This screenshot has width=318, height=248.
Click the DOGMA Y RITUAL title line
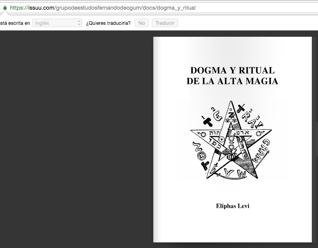[x=232, y=70]
